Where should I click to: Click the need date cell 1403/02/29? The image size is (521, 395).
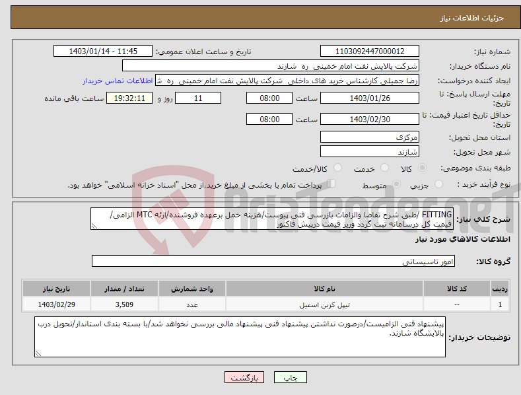pyautogui.click(x=56, y=305)
